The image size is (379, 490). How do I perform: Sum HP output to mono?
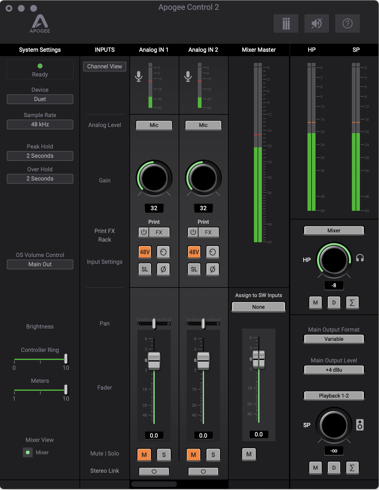point(352,303)
